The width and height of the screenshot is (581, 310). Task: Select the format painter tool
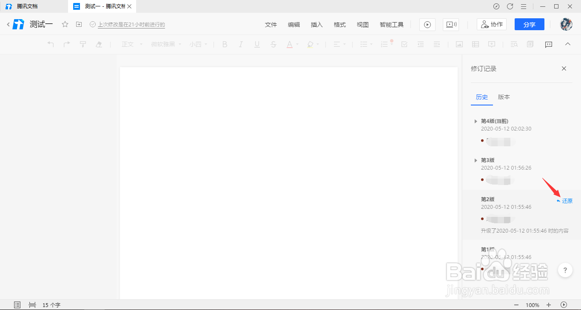pyautogui.click(x=83, y=44)
